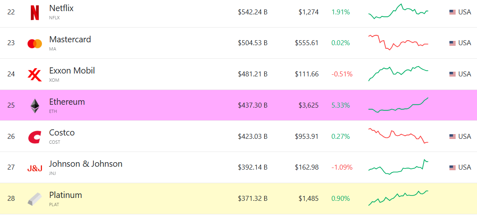Open the Costco company link

(x=62, y=133)
